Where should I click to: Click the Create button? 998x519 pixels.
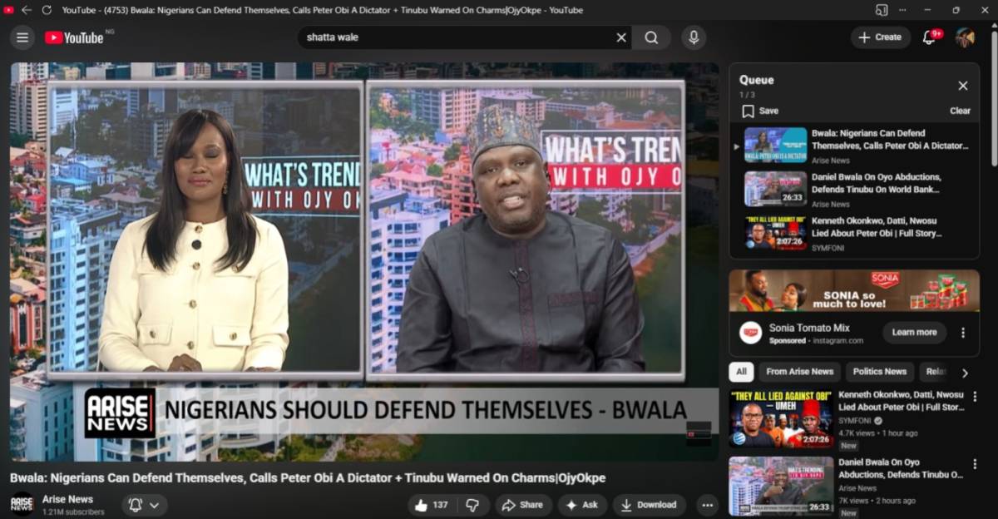tap(880, 37)
